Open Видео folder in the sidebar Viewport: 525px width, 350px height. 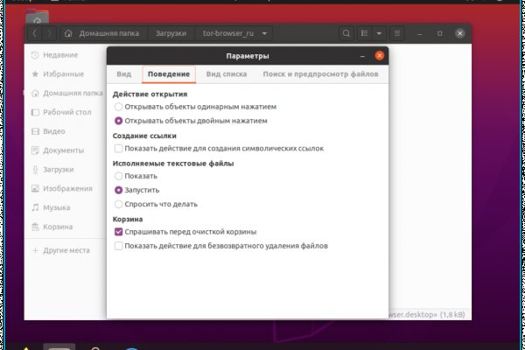(x=53, y=131)
